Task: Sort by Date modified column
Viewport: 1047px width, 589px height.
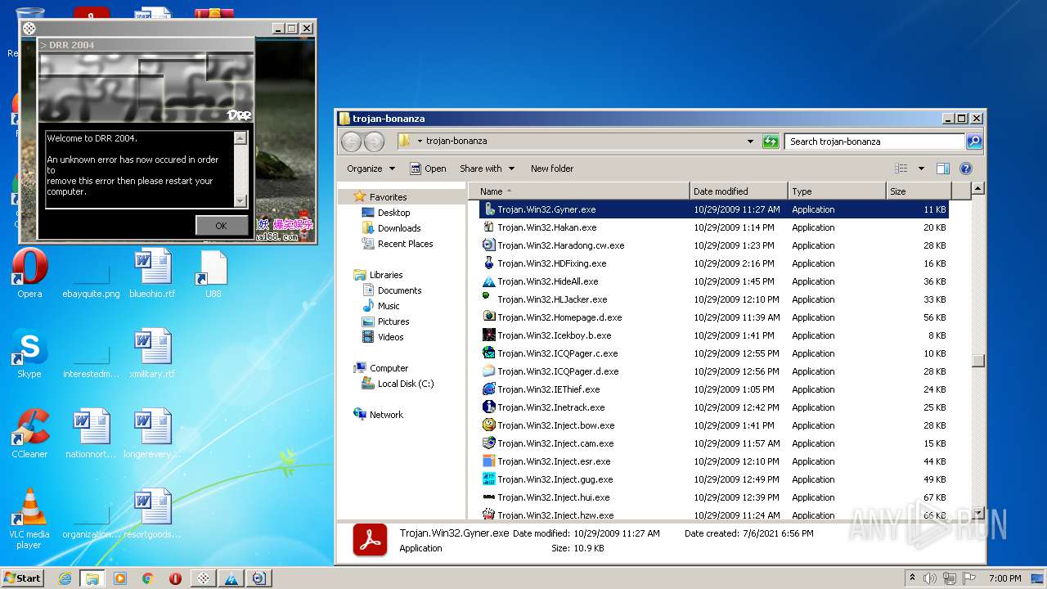Action: [739, 191]
